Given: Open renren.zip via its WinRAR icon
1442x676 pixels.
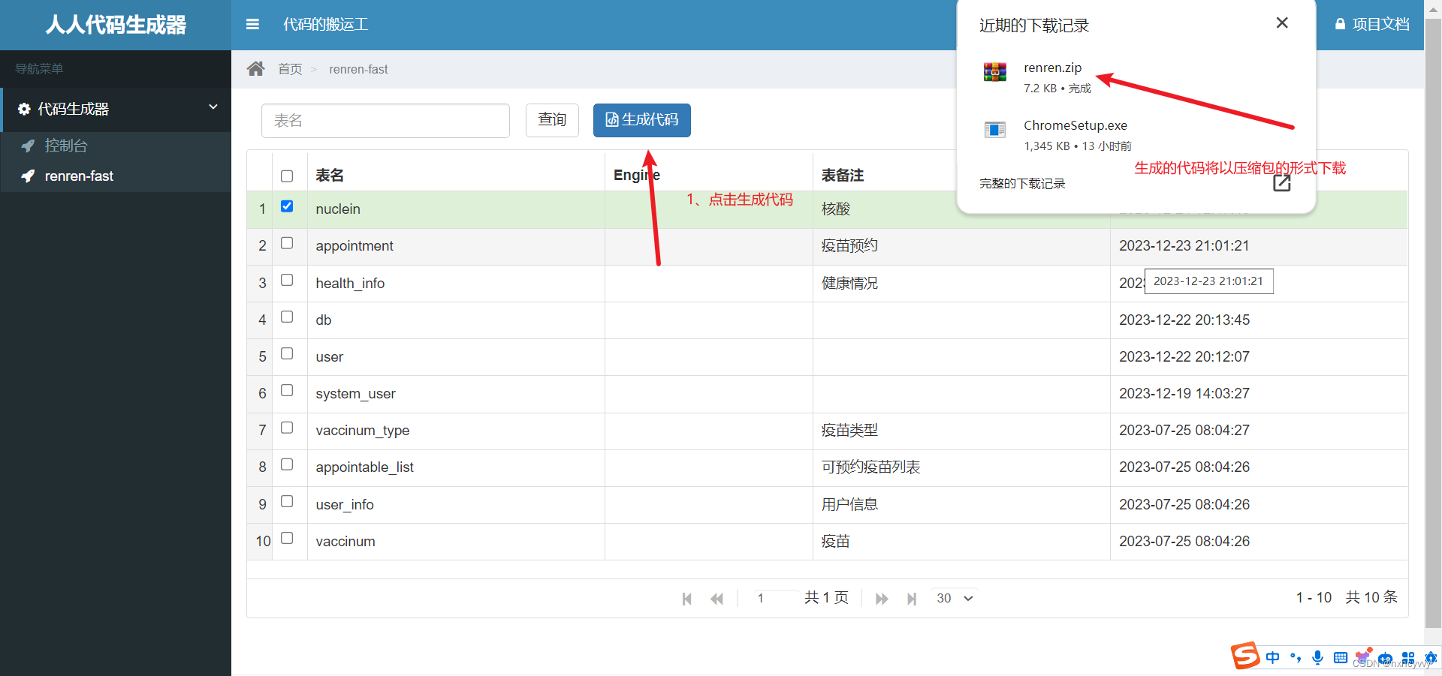Looking at the screenshot, I should pos(994,72).
